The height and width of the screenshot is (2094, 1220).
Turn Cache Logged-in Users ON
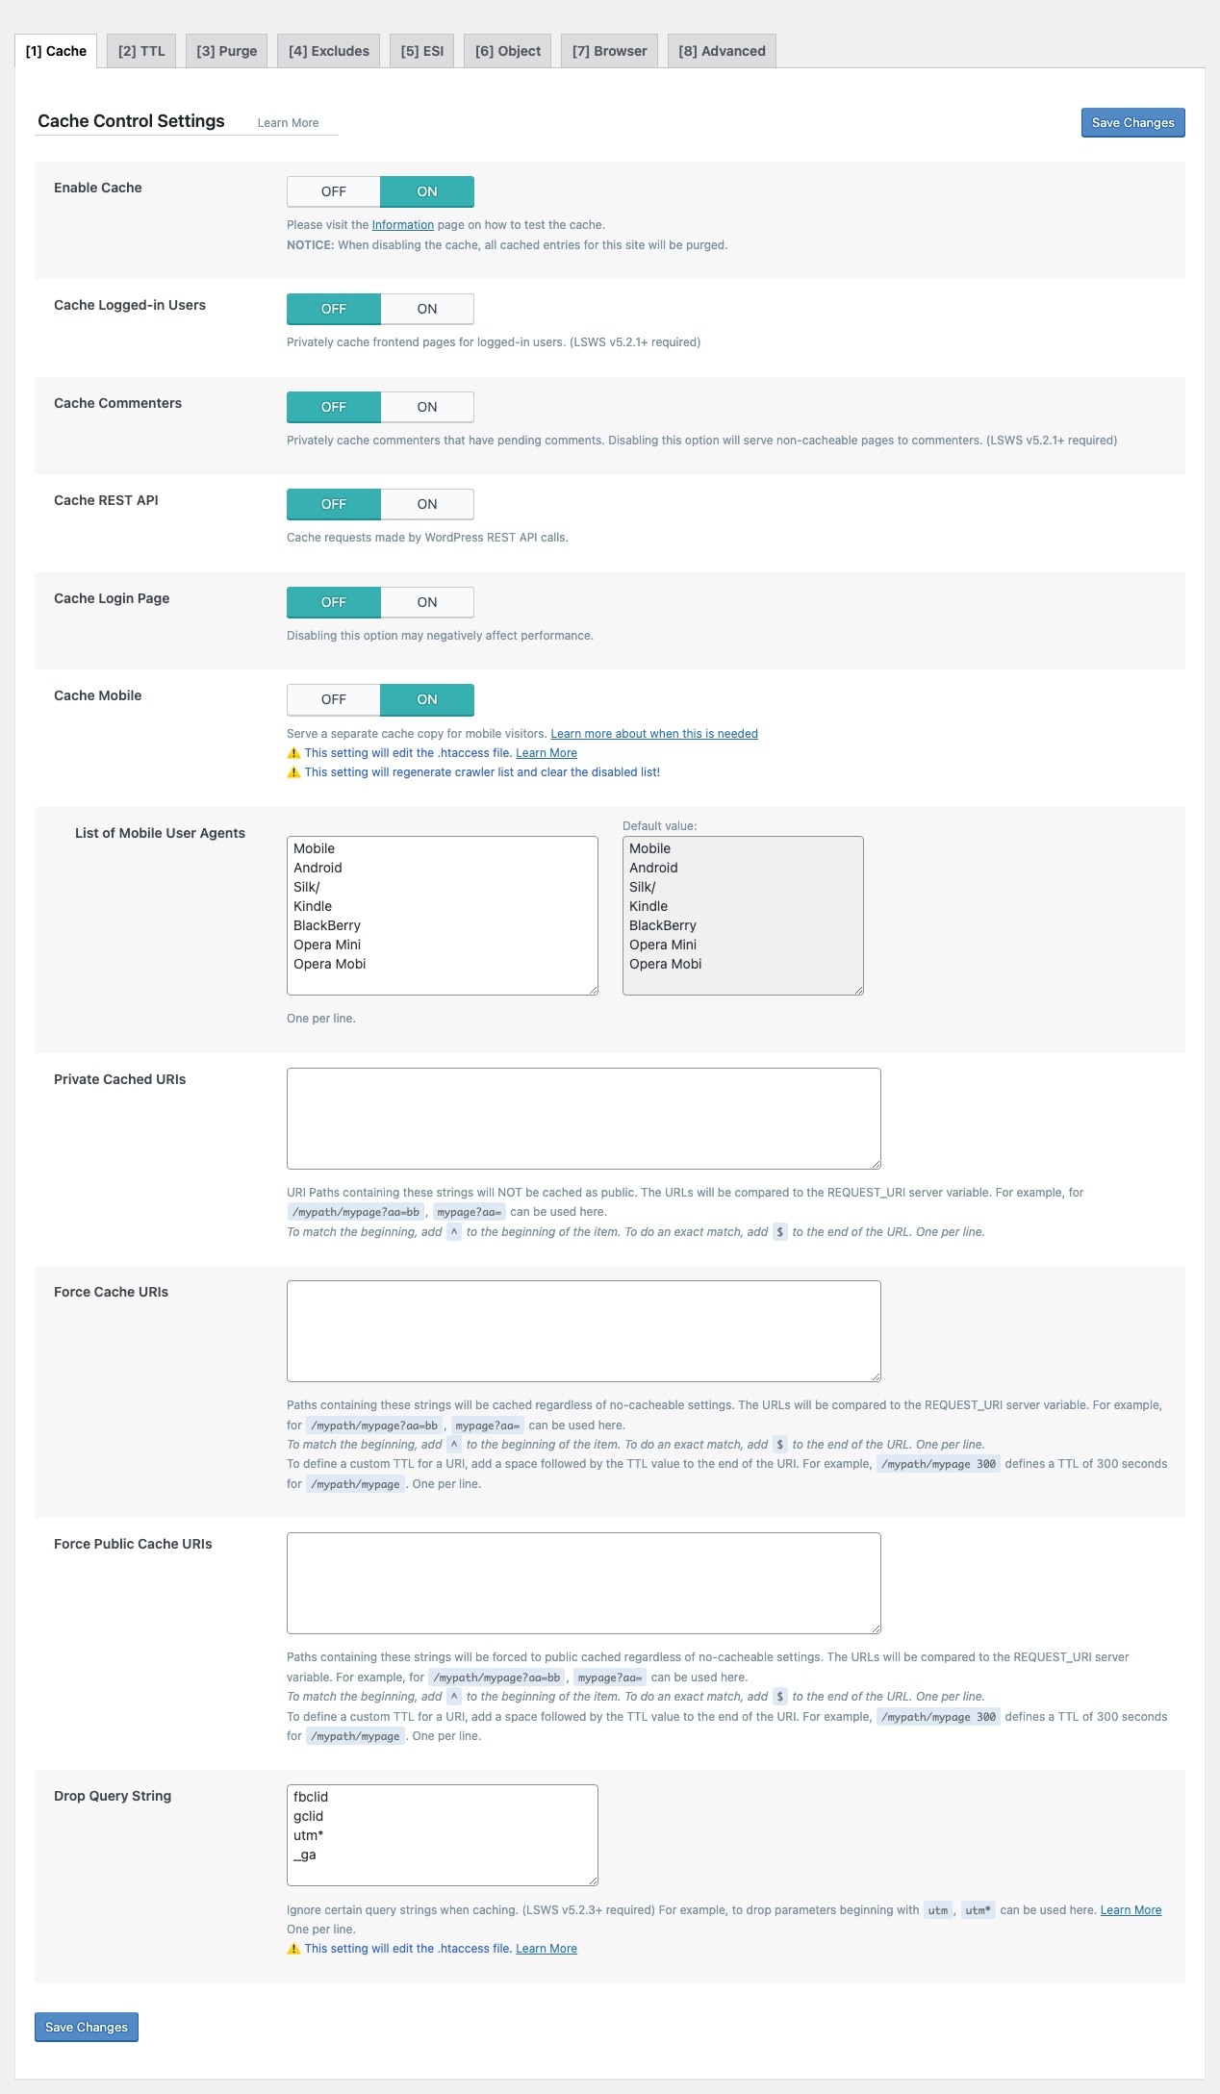[427, 309]
